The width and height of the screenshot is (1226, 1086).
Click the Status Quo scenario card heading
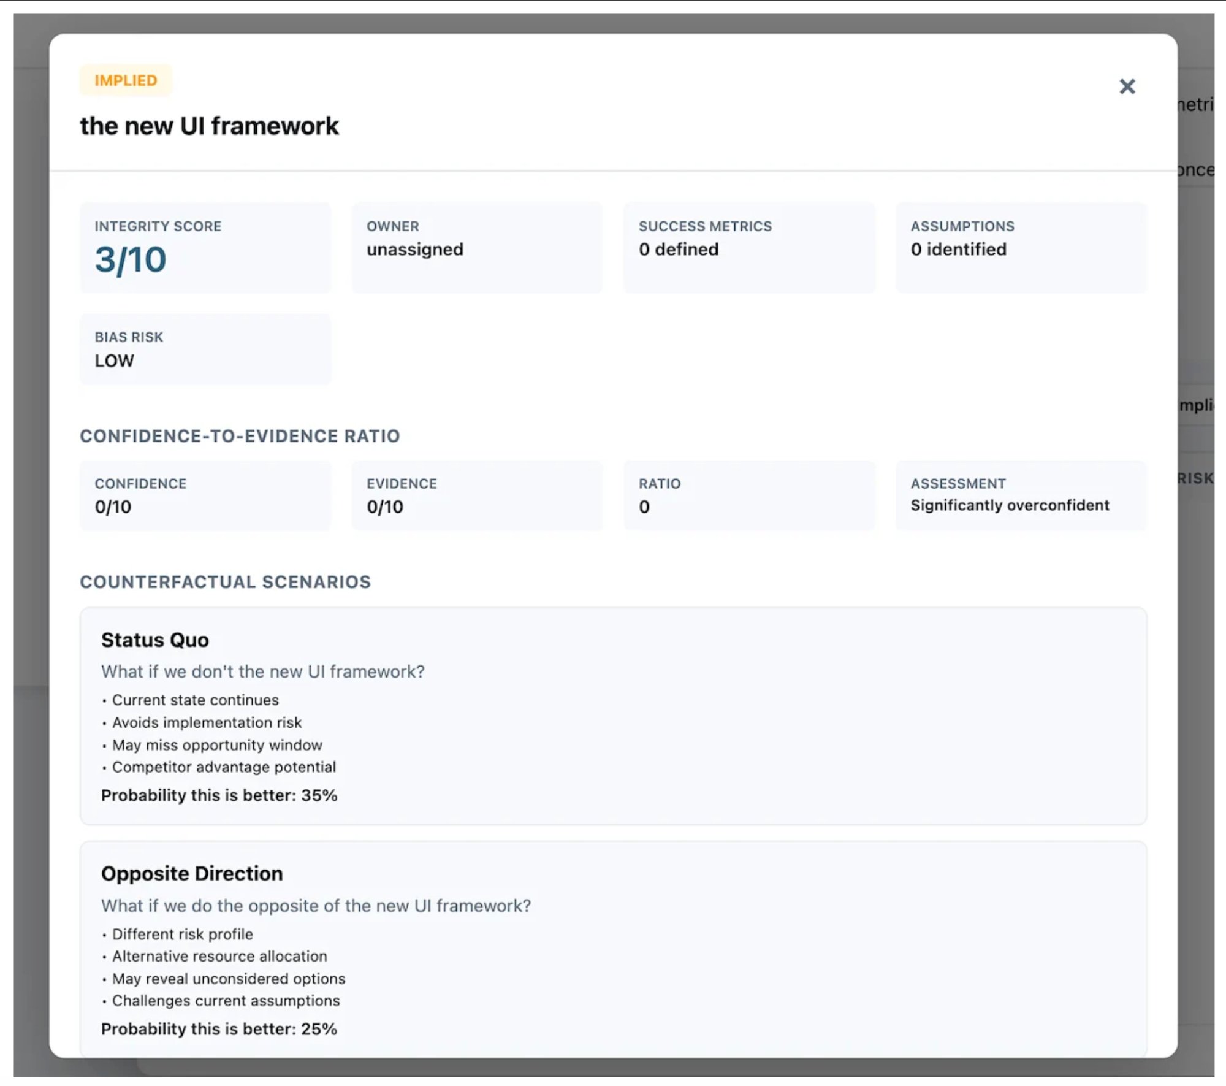155,640
